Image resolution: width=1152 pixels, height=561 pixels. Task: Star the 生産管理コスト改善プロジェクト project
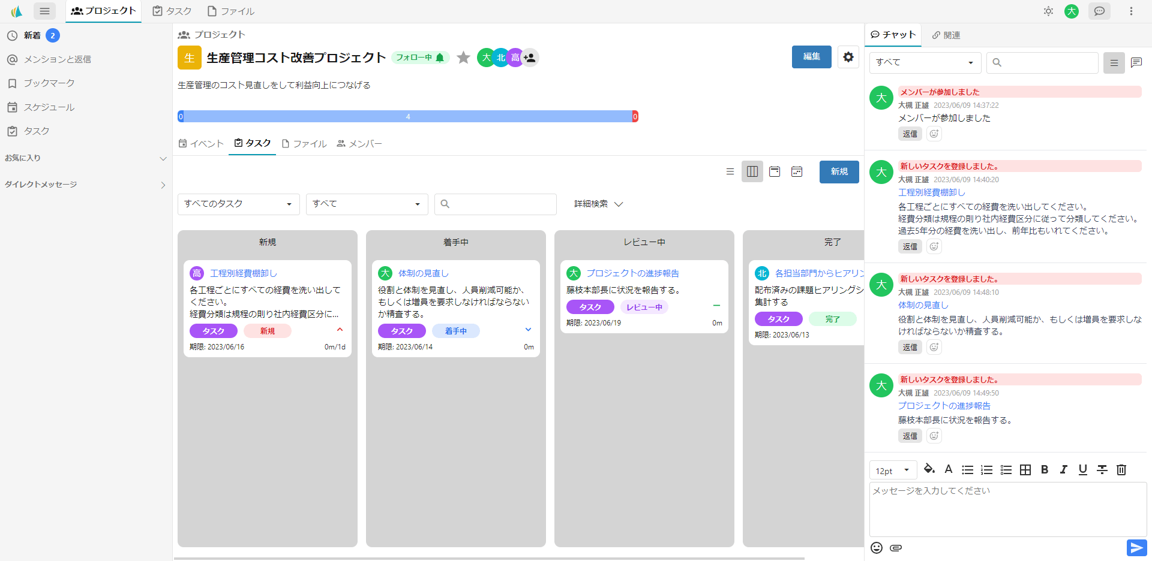tap(463, 57)
